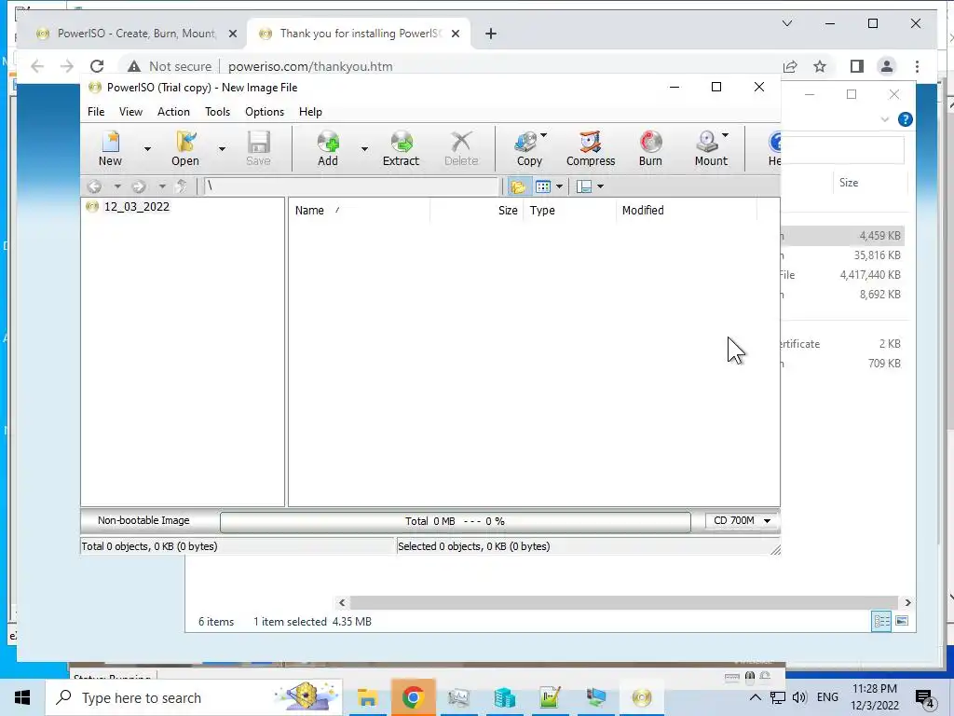Click the back navigation arrow in PowerISO
This screenshot has width=954, height=716.
94,186
